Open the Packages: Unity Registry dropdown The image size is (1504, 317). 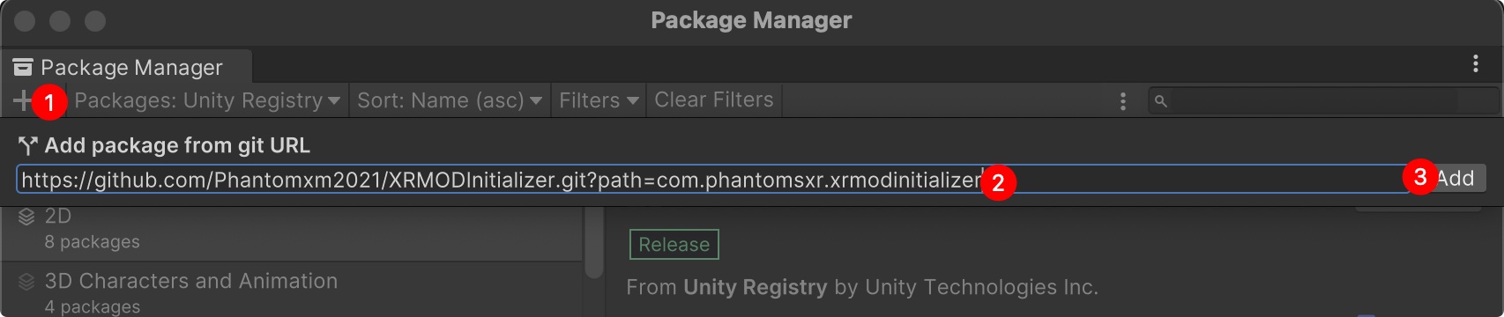[207, 100]
